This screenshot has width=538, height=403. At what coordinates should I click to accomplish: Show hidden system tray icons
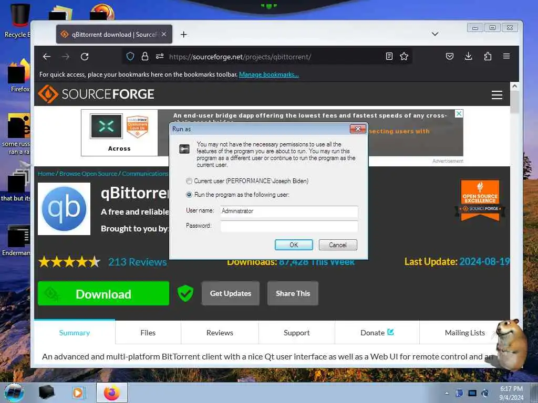coord(447,393)
